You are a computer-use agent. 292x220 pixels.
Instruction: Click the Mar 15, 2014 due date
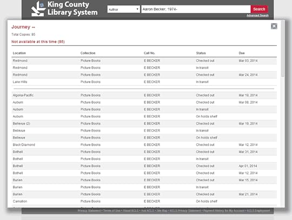248,180
